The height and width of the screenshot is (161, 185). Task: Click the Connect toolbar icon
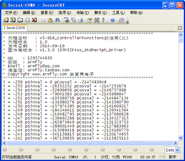(x=6, y=20)
